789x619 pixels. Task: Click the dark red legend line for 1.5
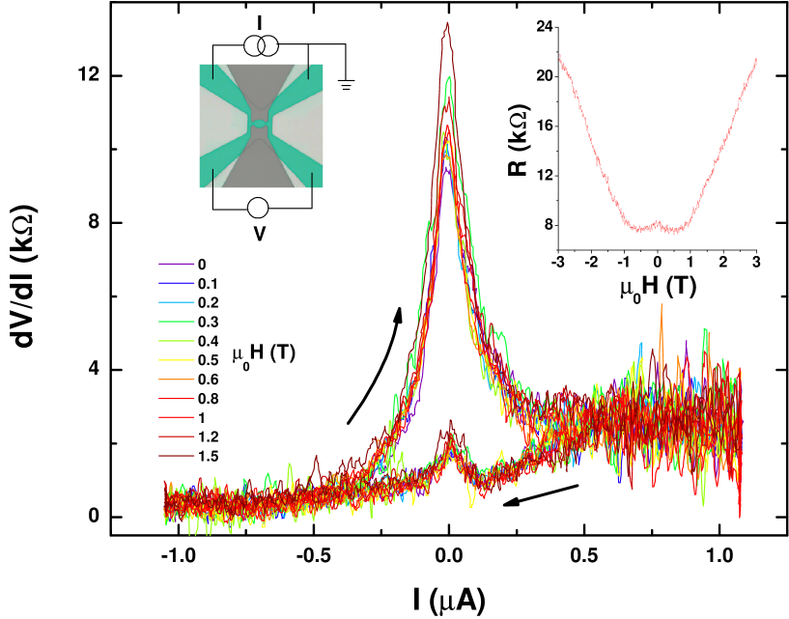pyautogui.click(x=176, y=457)
